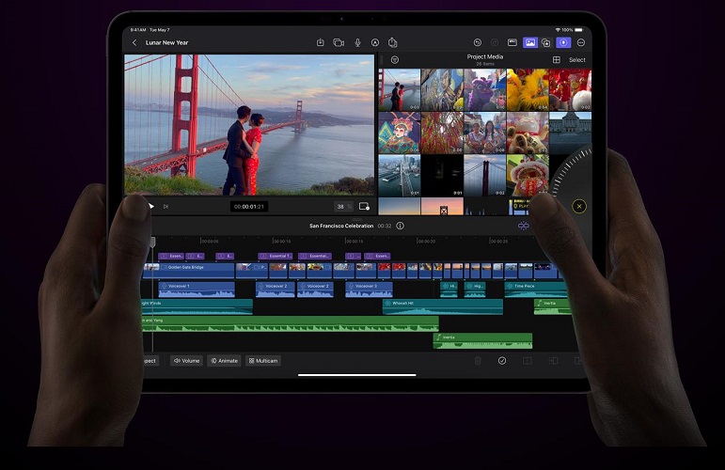Tap the import media icon in top toolbar
Viewport: 725px width, 470px height.
(x=321, y=42)
